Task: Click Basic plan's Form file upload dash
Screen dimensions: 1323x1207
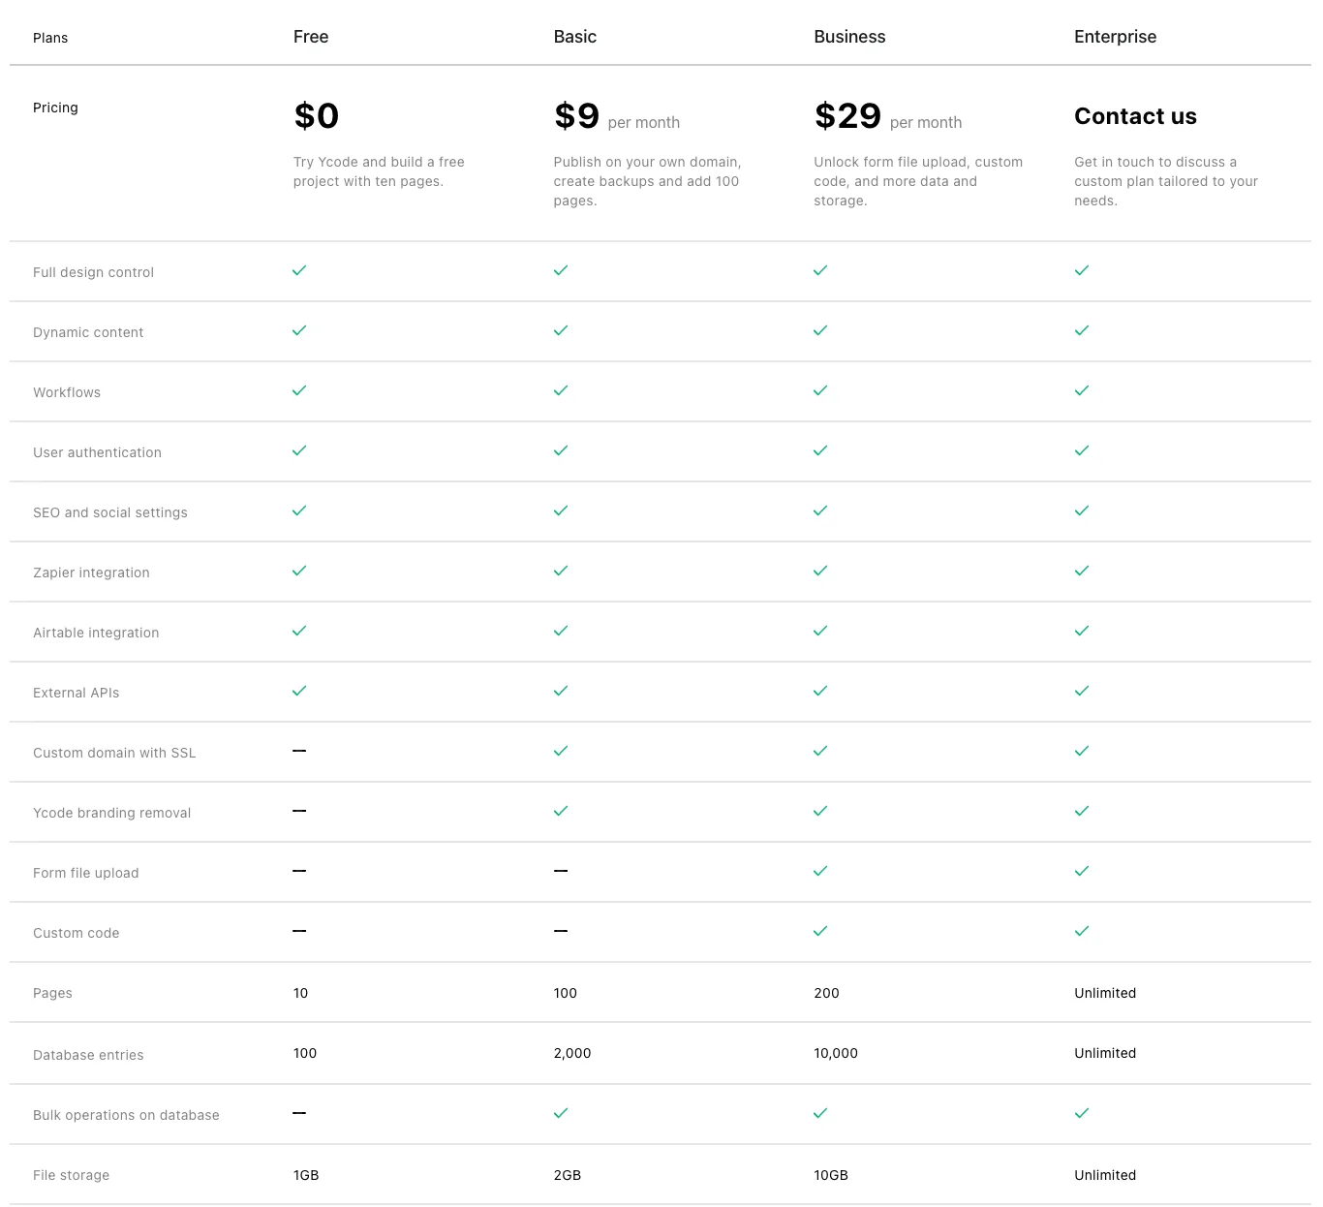Action: click(561, 871)
